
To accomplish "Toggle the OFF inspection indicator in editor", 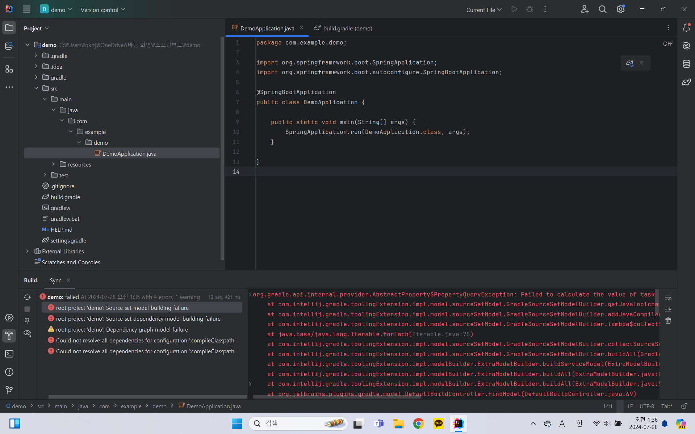I will click(x=667, y=43).
